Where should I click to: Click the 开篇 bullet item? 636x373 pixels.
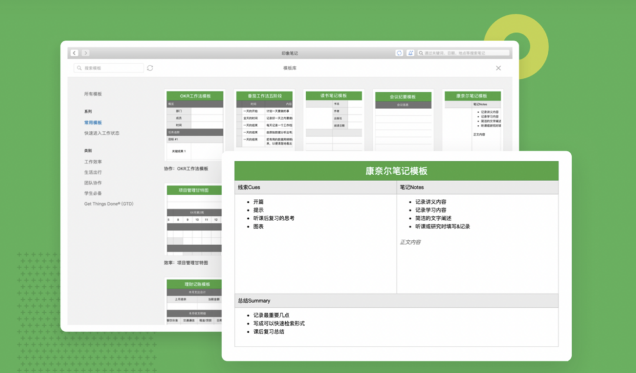(259, 202)
